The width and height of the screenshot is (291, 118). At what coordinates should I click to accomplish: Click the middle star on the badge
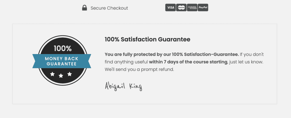(x=61, y=76)
